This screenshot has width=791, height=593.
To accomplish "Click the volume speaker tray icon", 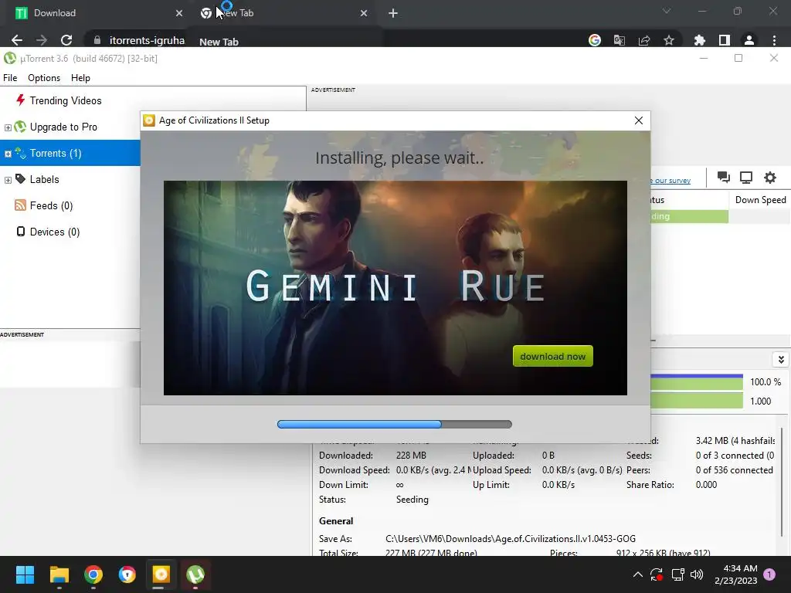I will coord(697,574).
